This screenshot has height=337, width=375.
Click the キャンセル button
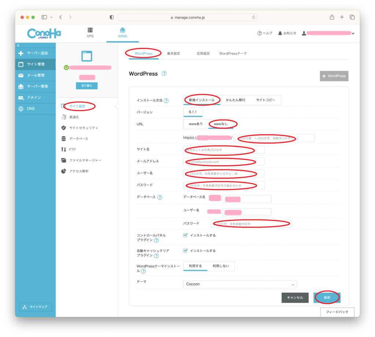(295, 297)
